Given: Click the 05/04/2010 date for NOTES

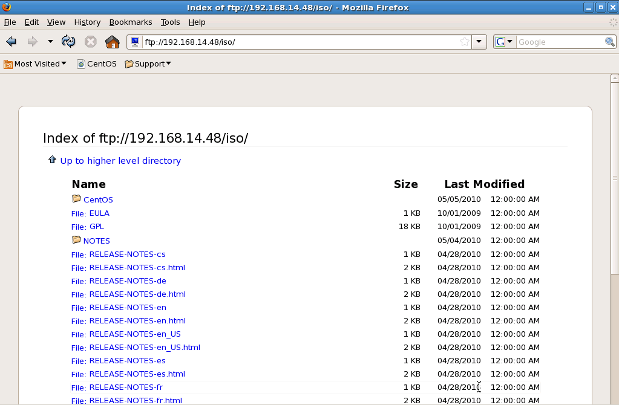Looking at the screenshot, I should (459, 240).
